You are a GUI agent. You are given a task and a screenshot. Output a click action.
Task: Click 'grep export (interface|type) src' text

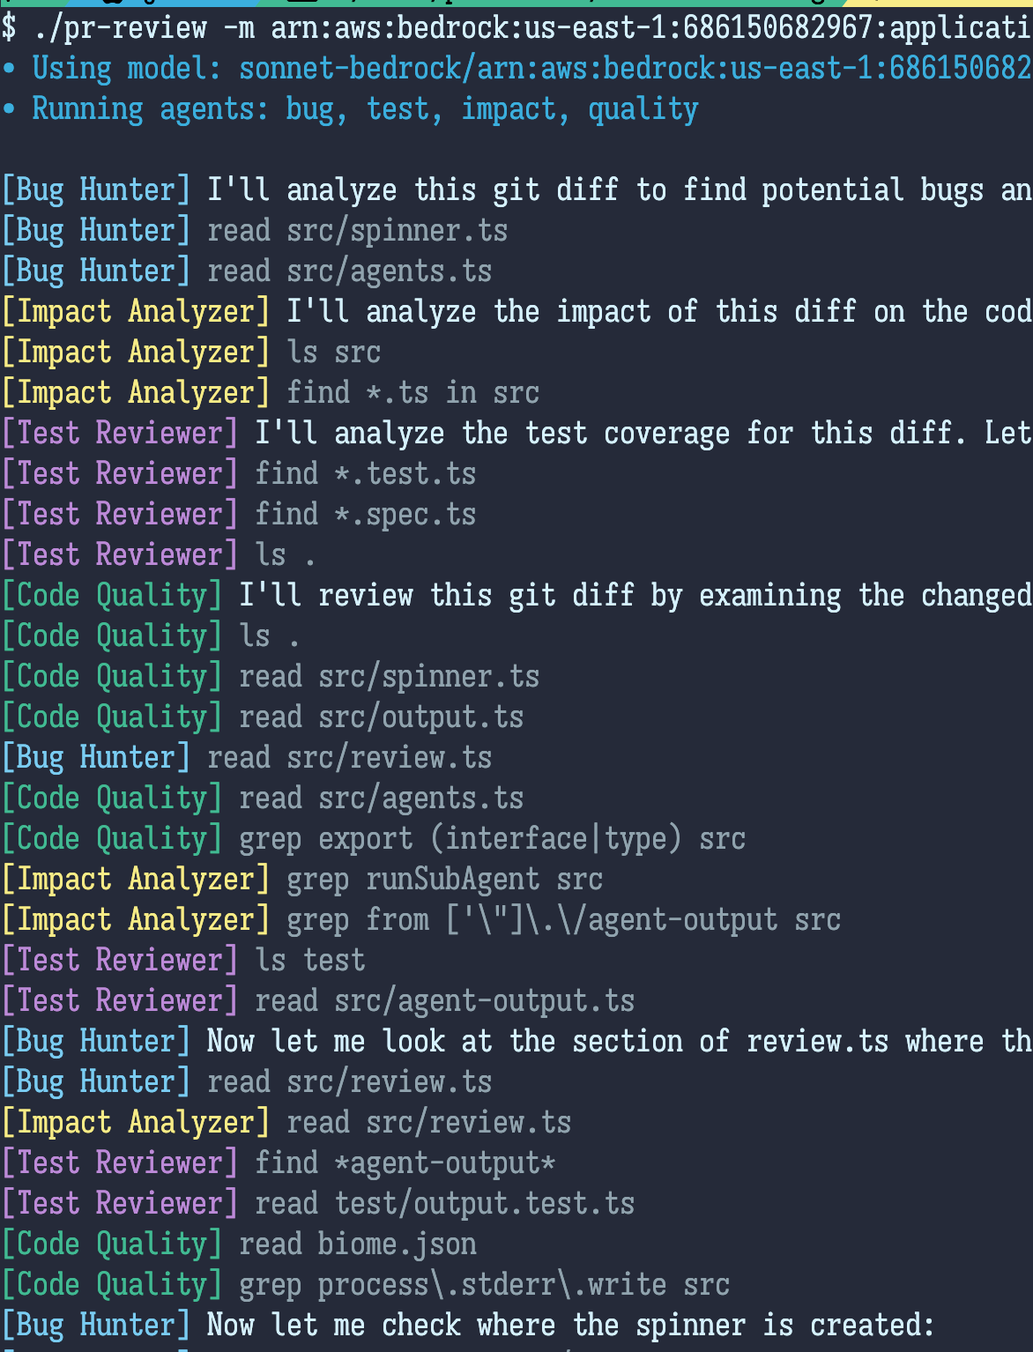click(492, 839)
